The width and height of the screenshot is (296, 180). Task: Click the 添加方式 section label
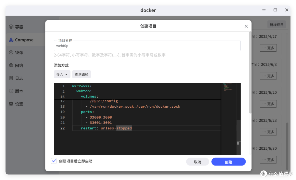tap(61, 65)
